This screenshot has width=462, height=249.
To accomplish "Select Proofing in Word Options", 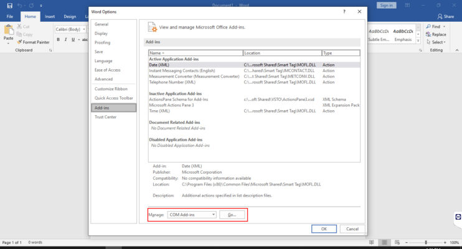I will 114,42.
